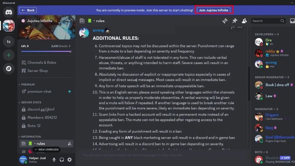The image size is (295, 166).
Task: Click Join Jujutsu Infinite button
Action: pyautogui.click(x=214, y=10)
